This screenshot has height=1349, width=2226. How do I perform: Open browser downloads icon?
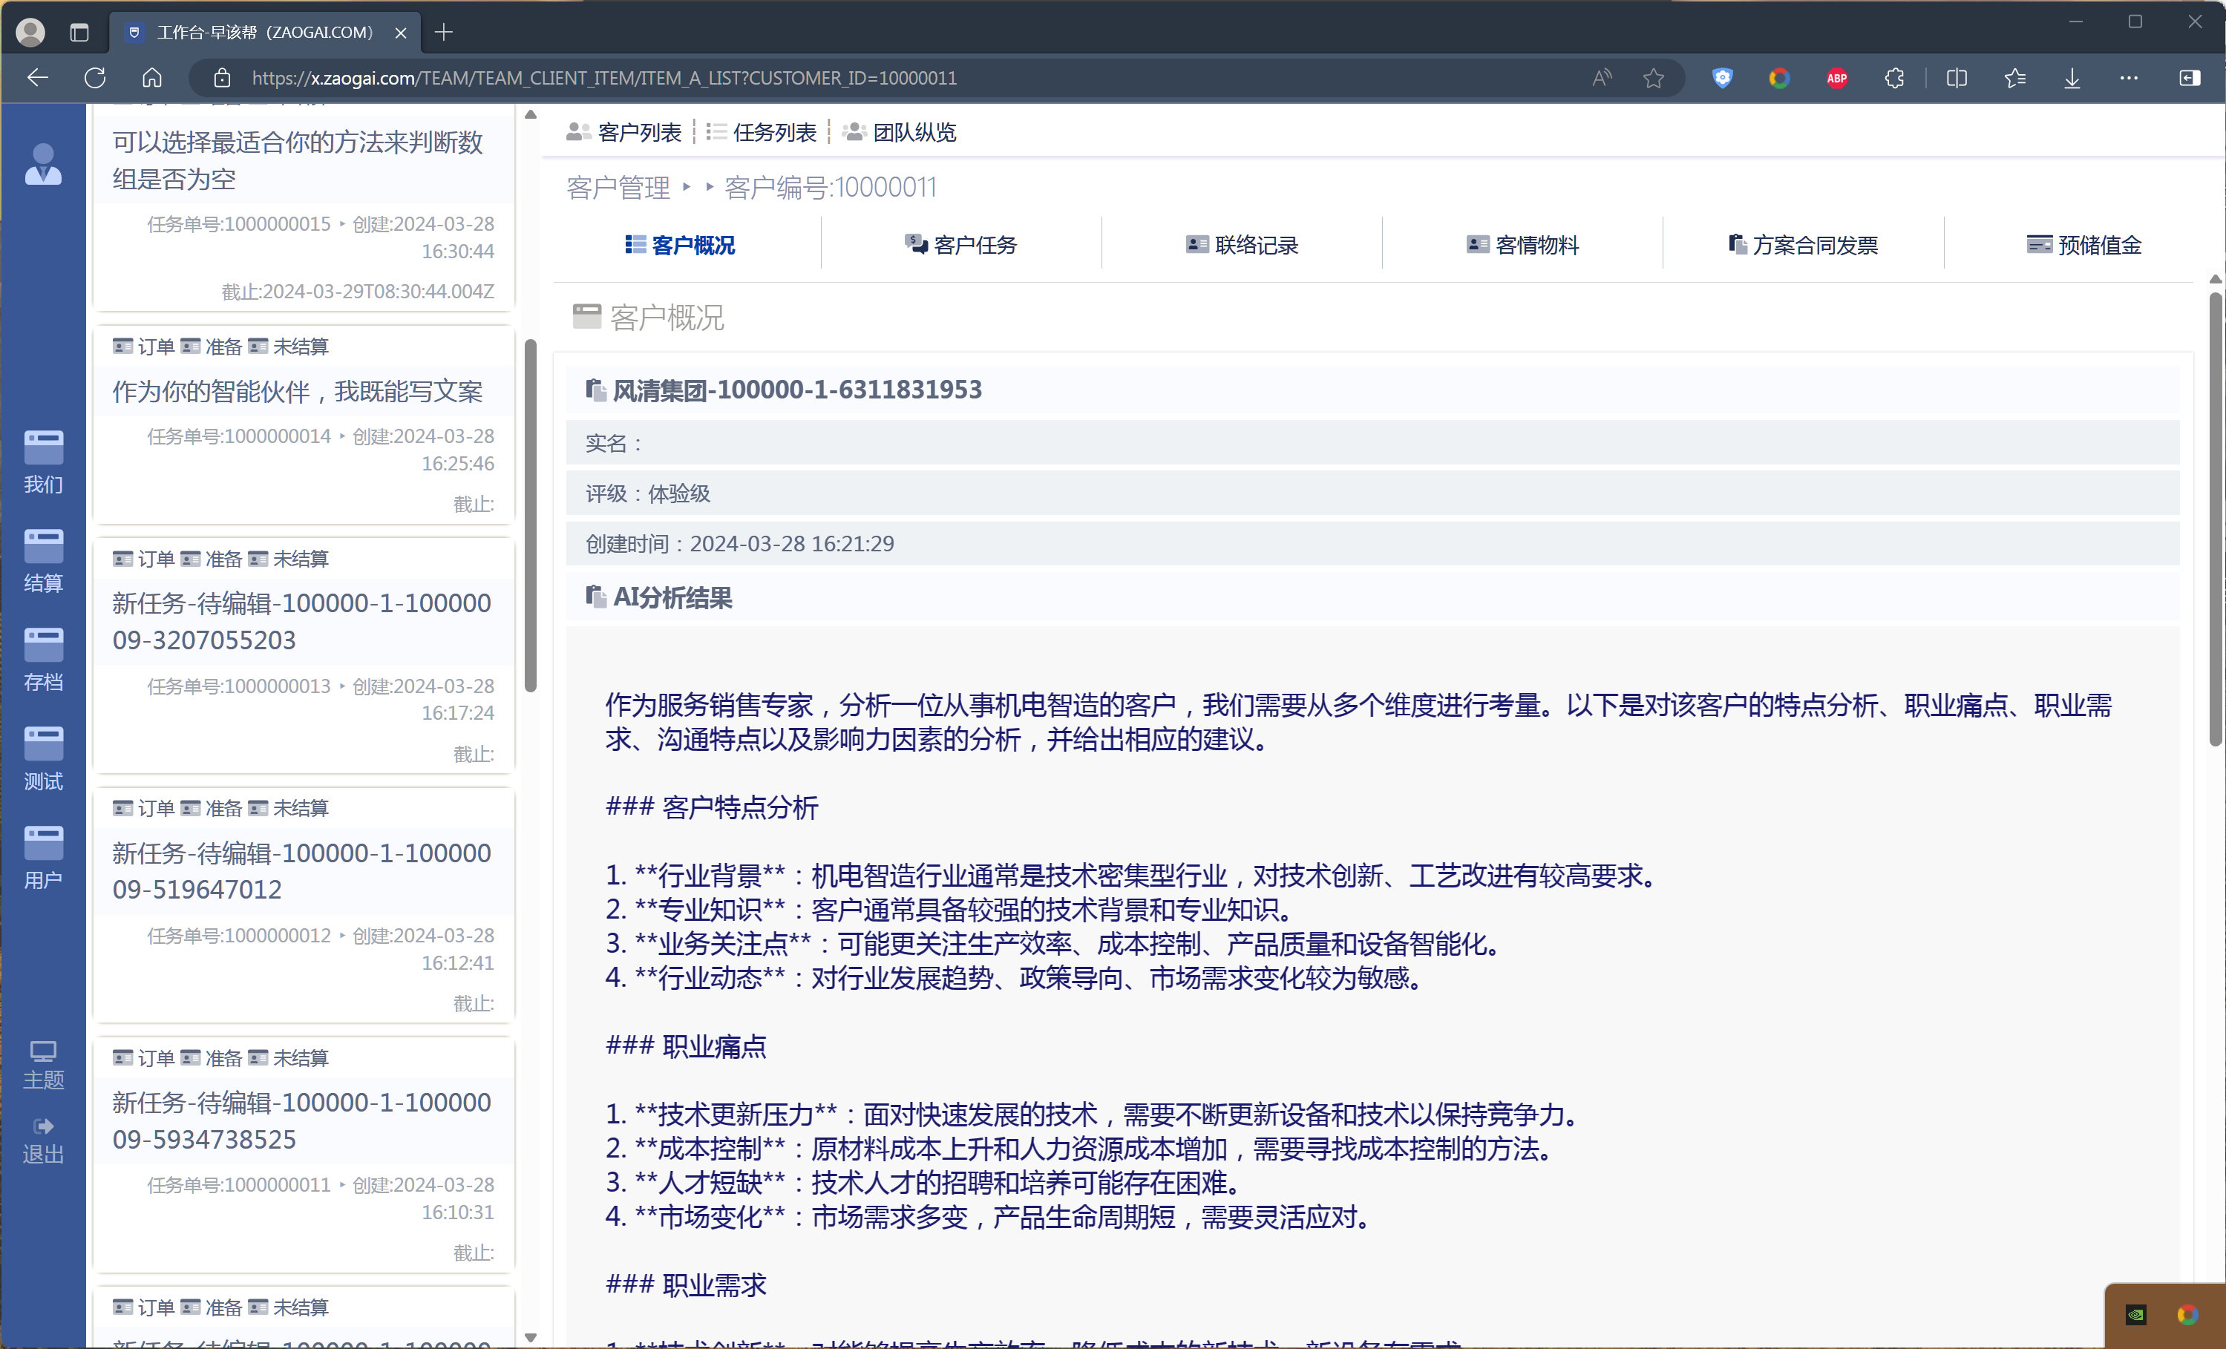(x=2072, y=78)
